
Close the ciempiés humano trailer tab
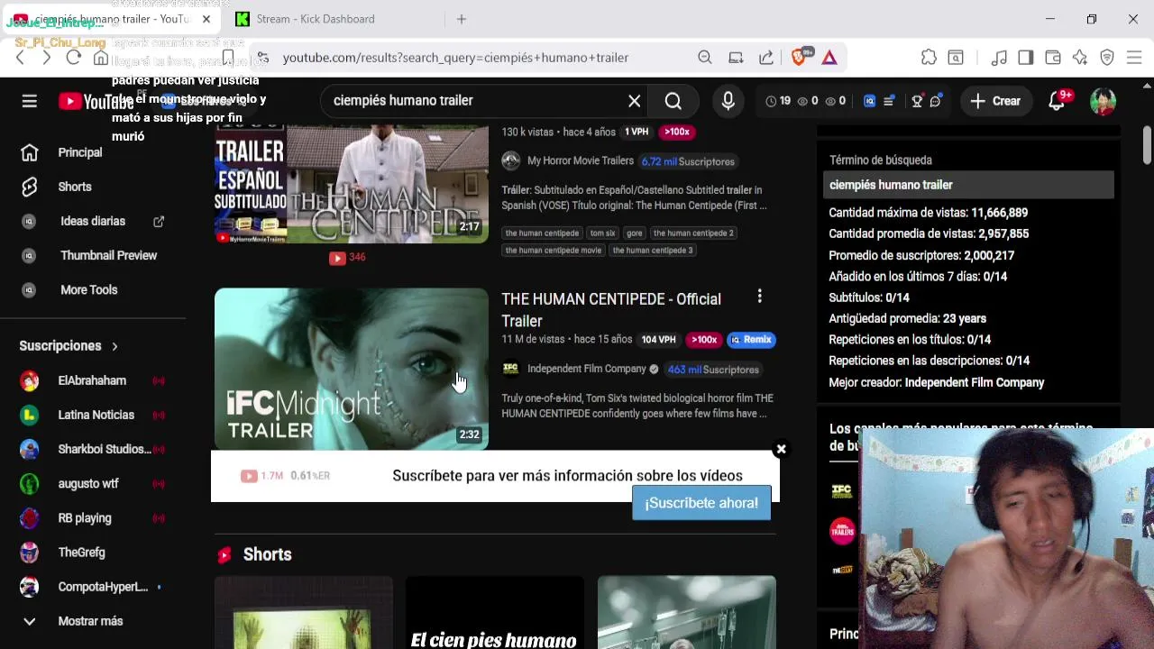[x=206, y=19]
